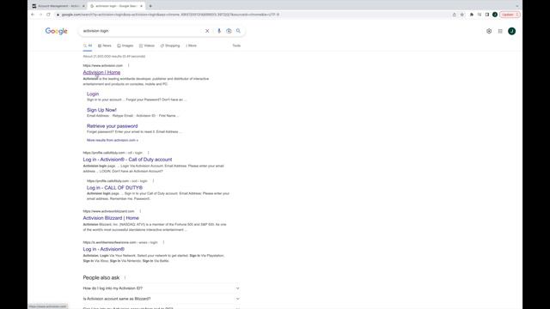The image size is (550, 309).
Task: Switch to the Images tab
Action: (125, 45)
